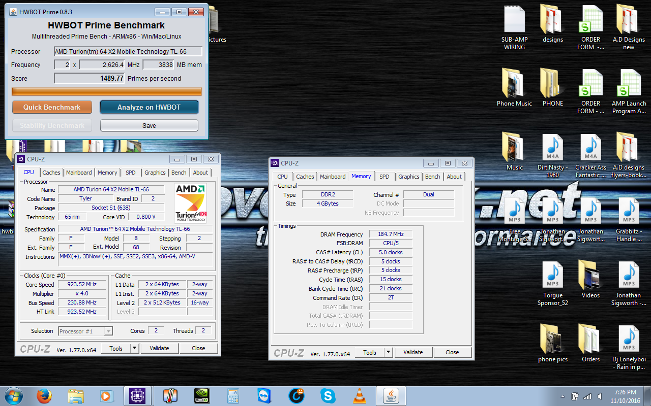
Task: Open Calculator from the taskbar
Action: click(x=233, y=396)
